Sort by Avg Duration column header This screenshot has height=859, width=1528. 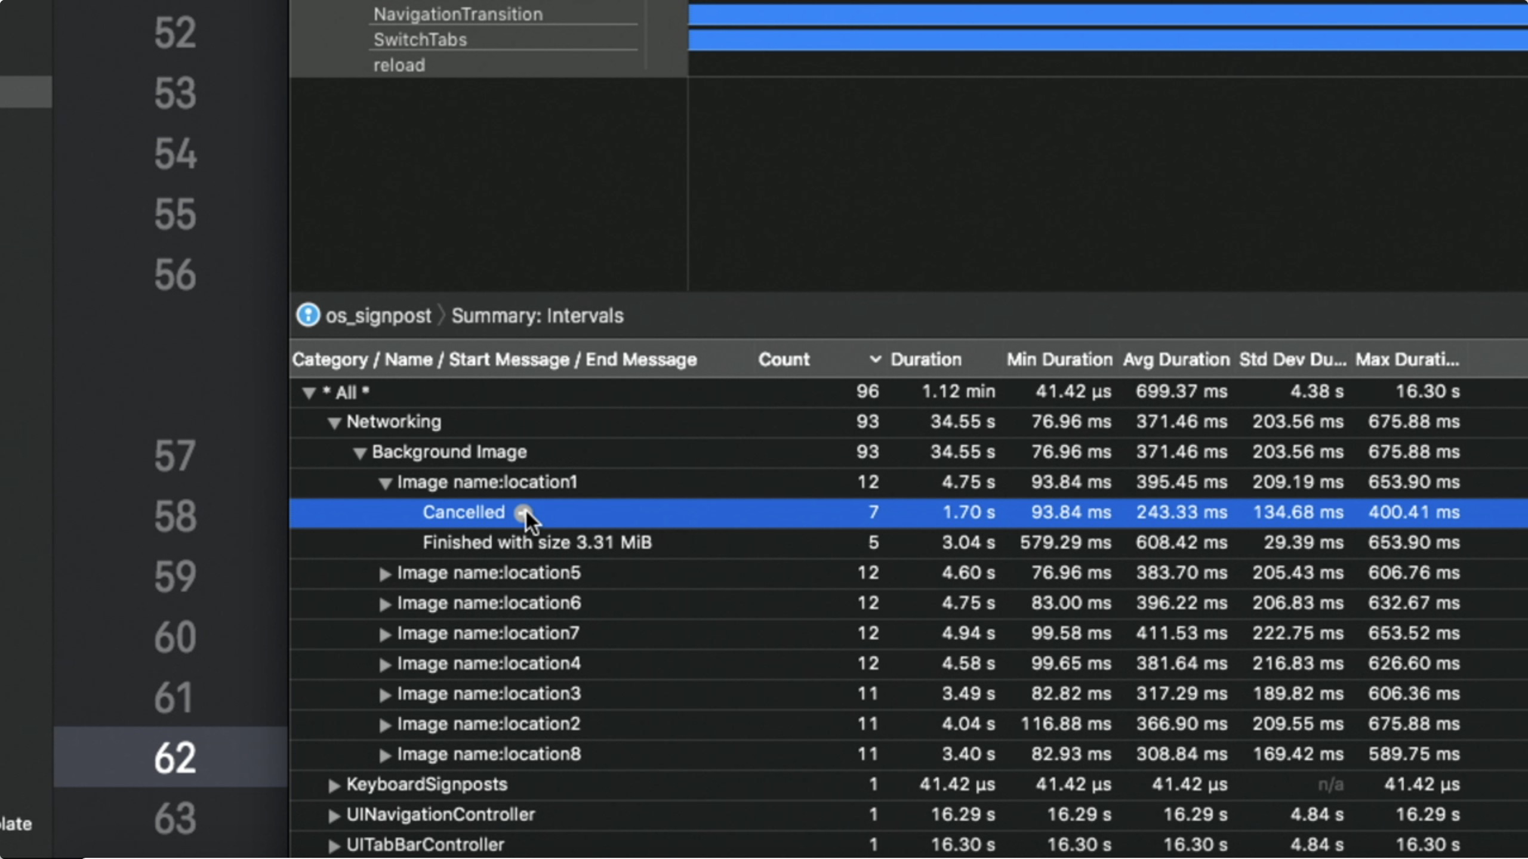point(1176,359)
